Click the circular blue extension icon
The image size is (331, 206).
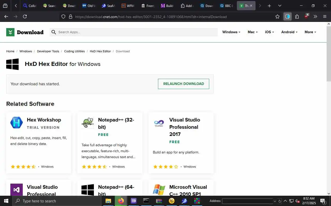[288, 16]
